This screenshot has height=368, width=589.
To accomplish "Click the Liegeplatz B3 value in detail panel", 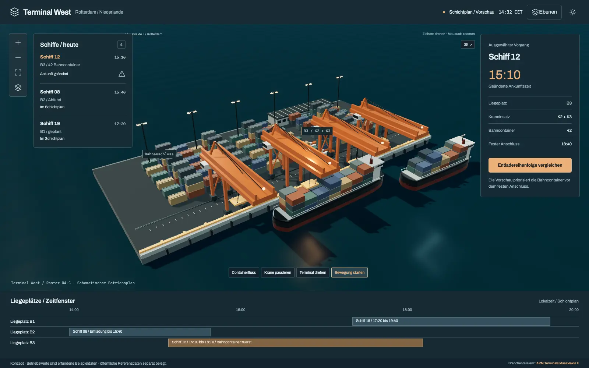I will 569,103.
